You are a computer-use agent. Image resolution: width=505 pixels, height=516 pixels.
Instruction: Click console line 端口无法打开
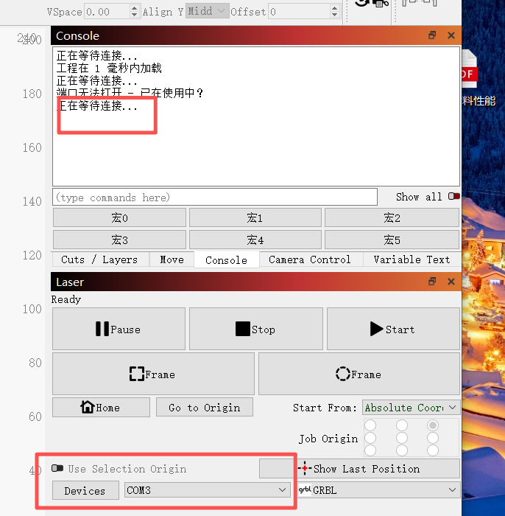pyautogui.click(x=130, y=93)
